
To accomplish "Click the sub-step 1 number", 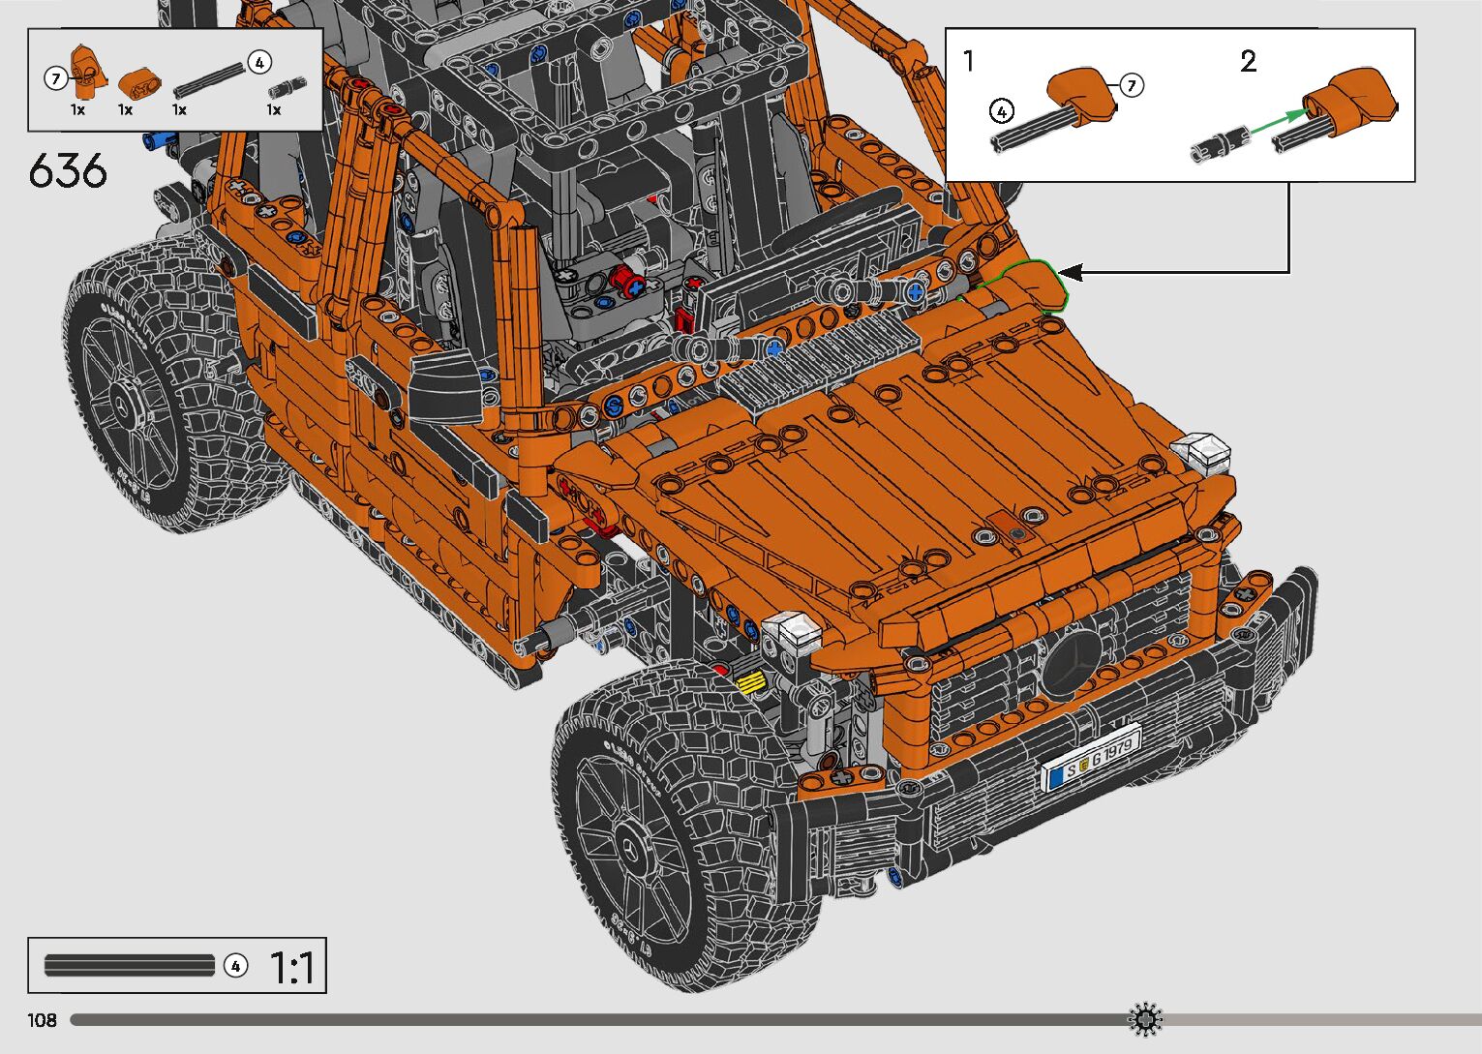I will [x=969, y=61].
